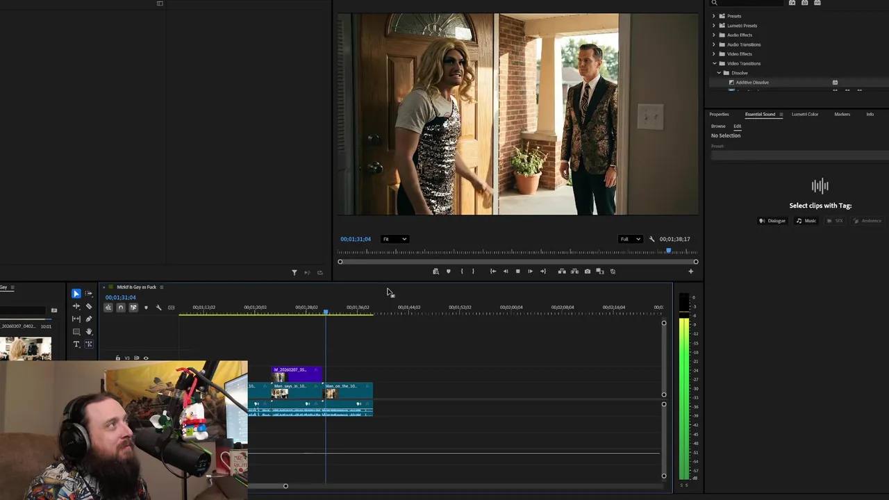
Task: Click the Effects panel search field
Action: point(747,3)
